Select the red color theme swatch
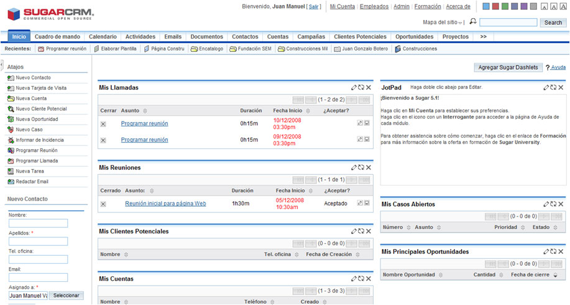This screenshot has width=570, height=305. coord(495,7)
